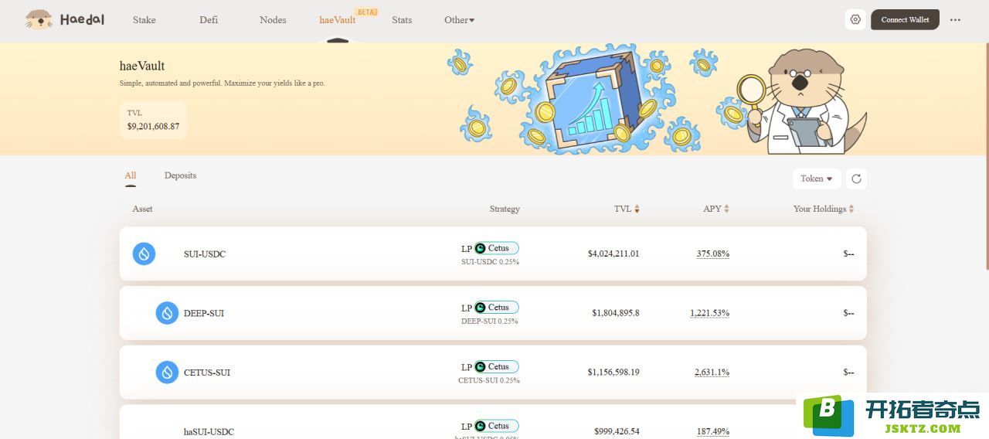Viewport: 989px width, 439px height.
Task: Sort by APY column arrows
Action: tap(726, 209)
